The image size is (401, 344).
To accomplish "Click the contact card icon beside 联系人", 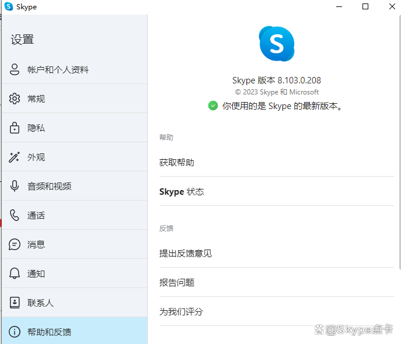I will (x=15, y=303).
